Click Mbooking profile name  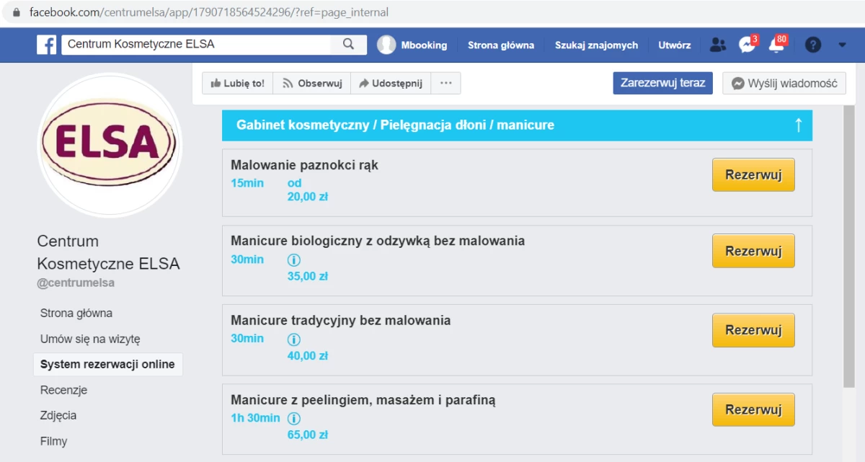(x=424, y=45)
